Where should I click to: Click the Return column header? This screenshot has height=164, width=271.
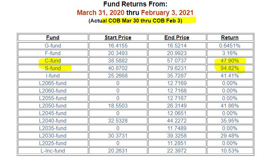click(230, 38)
